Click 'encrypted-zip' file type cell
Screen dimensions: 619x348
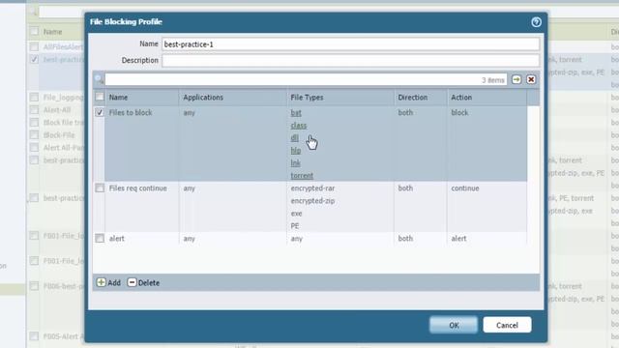312,201
